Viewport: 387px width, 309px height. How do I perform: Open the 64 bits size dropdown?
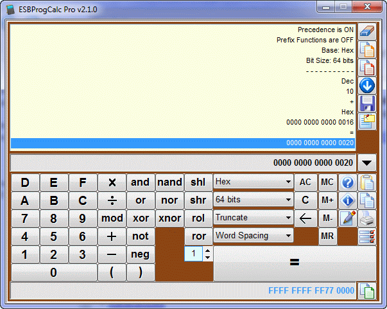click(254, 200)
